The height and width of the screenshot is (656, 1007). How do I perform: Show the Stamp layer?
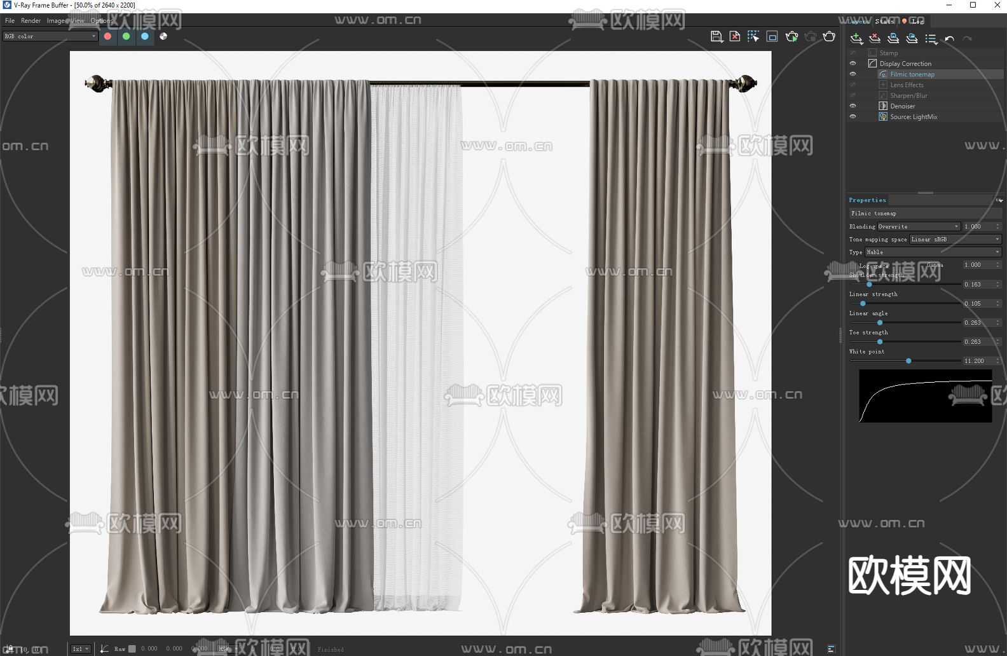(853, 53)
